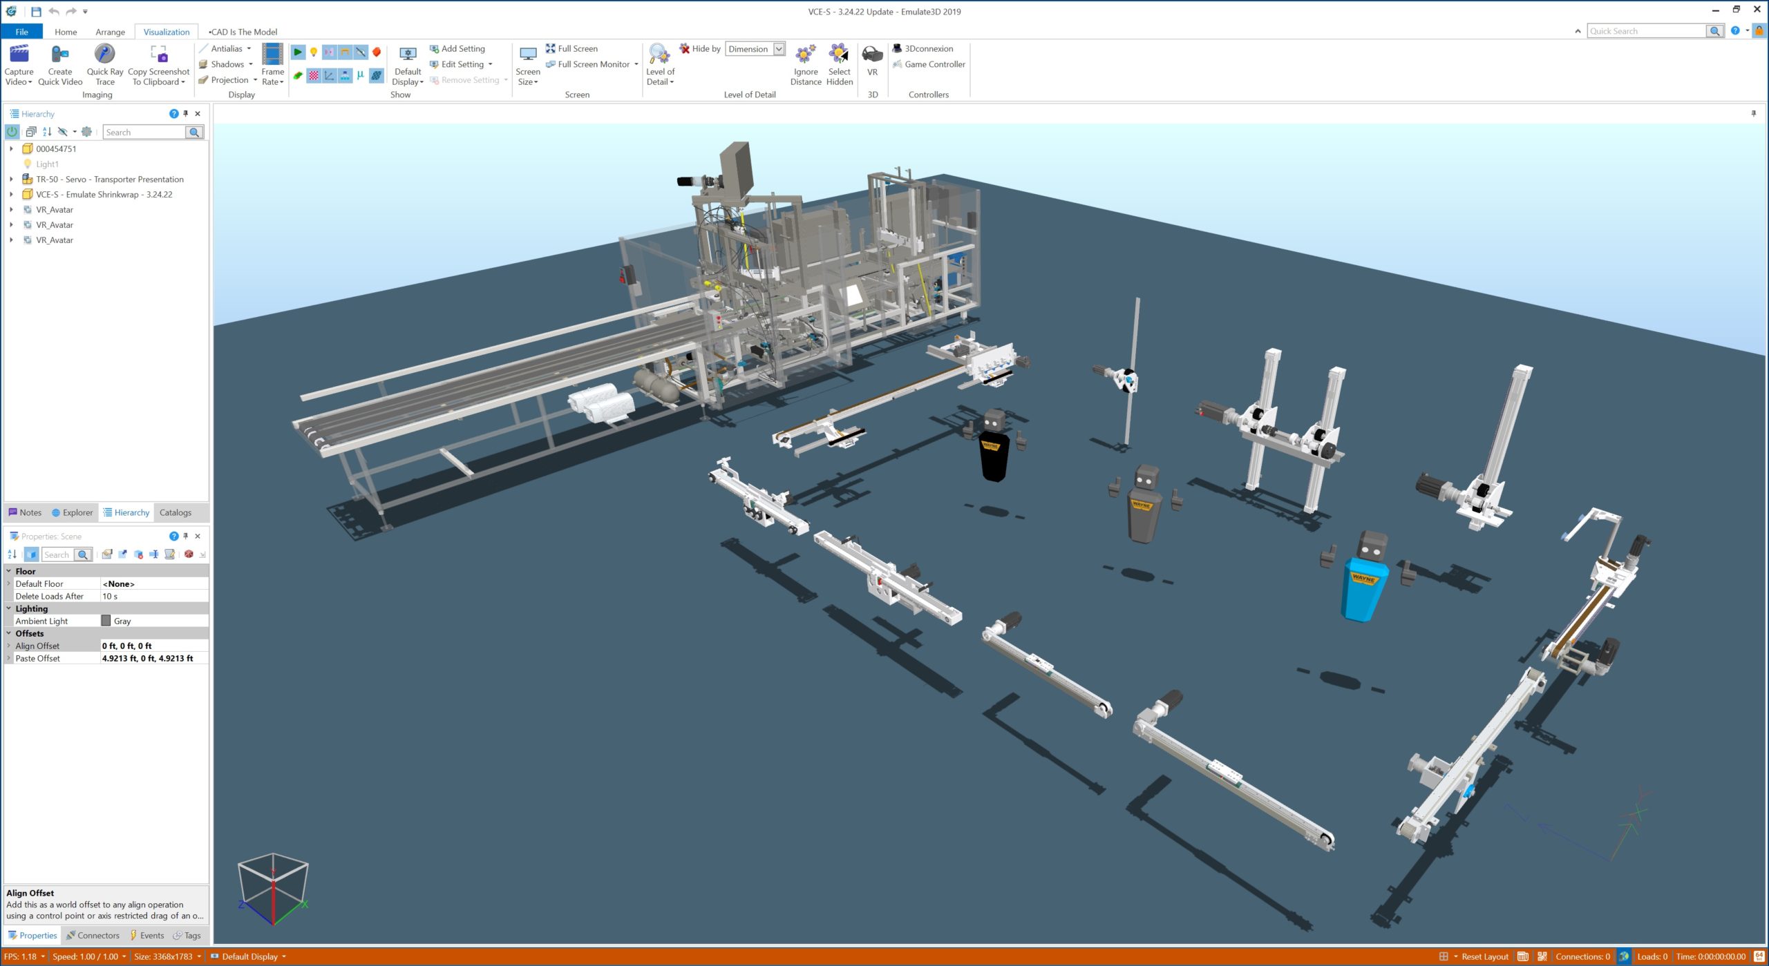The width and height of the screenshot is (1769, 966).
Task: Click Reset Layout in status bar
Action: pos(1484,956)
